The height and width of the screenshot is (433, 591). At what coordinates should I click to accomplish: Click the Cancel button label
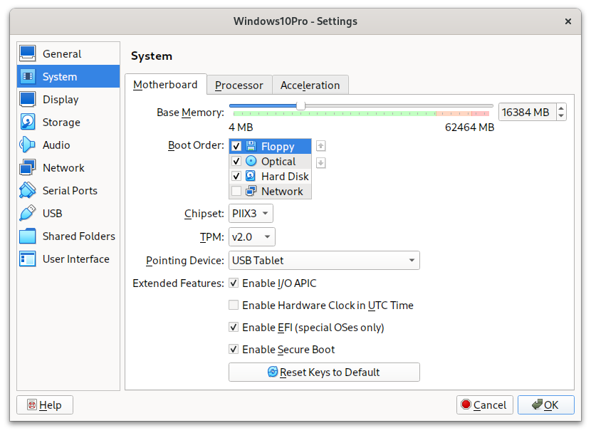click(x=490, y=405)
